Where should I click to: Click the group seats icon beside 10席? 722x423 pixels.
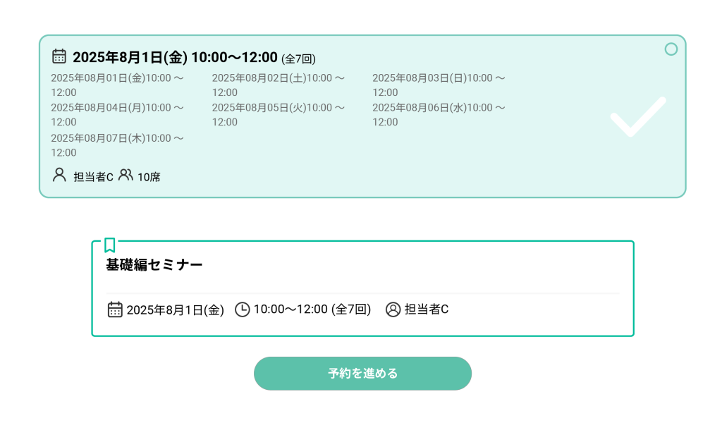point(126,175)
